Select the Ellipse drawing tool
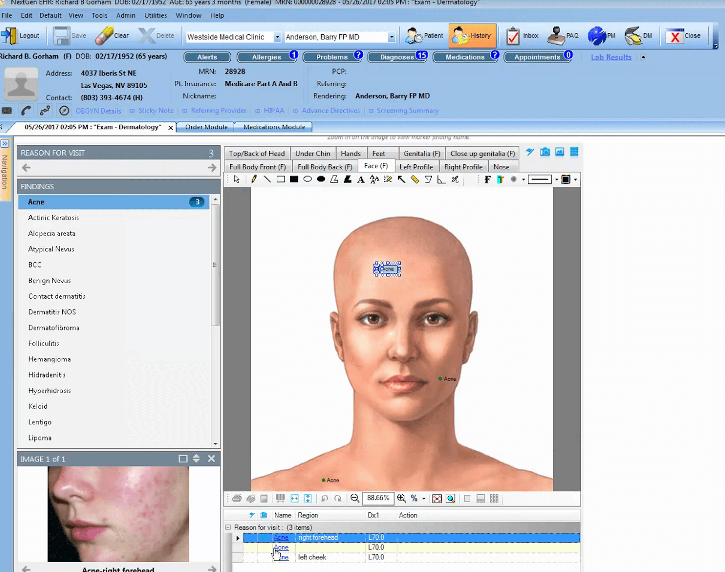Viewport: 725px width, 572px height. (x=307, y=179)
